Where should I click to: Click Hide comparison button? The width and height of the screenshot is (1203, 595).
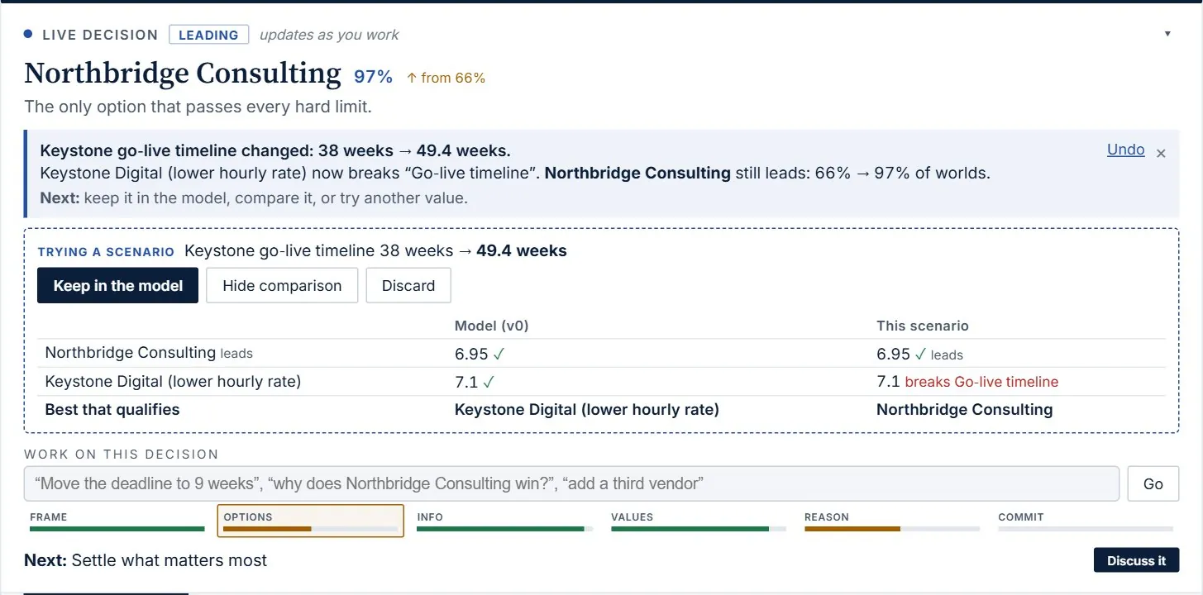pyautogui.click(x=282, y=285)
